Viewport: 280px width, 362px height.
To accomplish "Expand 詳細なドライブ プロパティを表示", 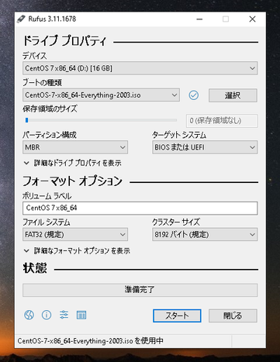I will tap(72, 163).
